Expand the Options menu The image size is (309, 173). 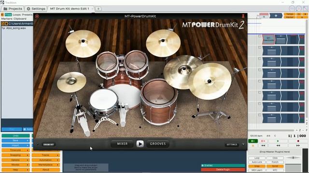click(15, 160)
